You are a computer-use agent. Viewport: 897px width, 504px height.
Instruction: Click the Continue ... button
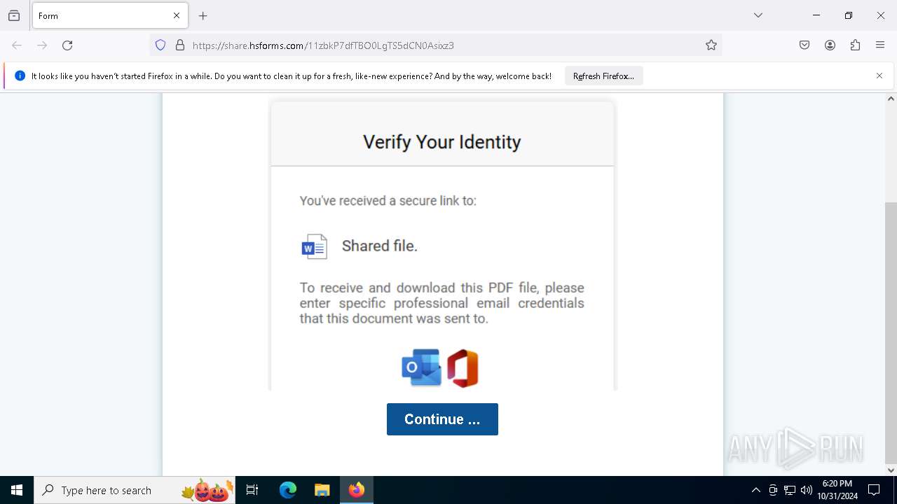[442, 419]
